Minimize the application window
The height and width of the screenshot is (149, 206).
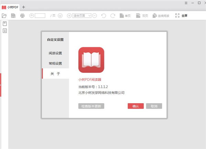193,3
